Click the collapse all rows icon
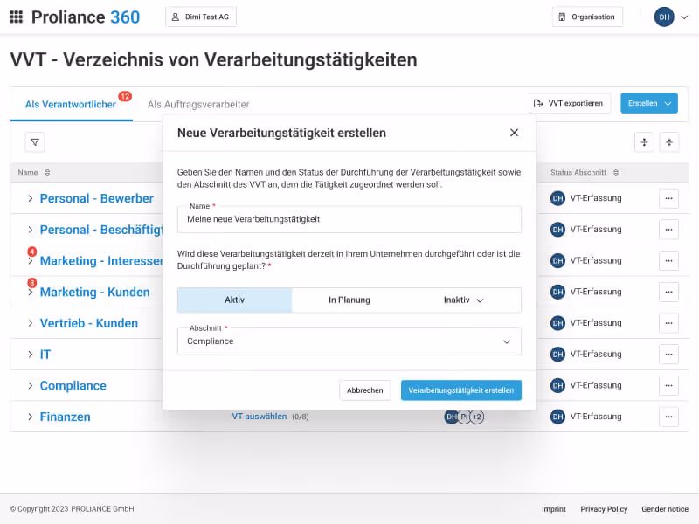Image resolution: width=699 pixels, height=524 pixels. coord(669,142)
